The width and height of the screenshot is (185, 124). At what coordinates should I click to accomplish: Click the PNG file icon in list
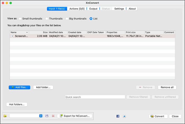coord(12,36)
